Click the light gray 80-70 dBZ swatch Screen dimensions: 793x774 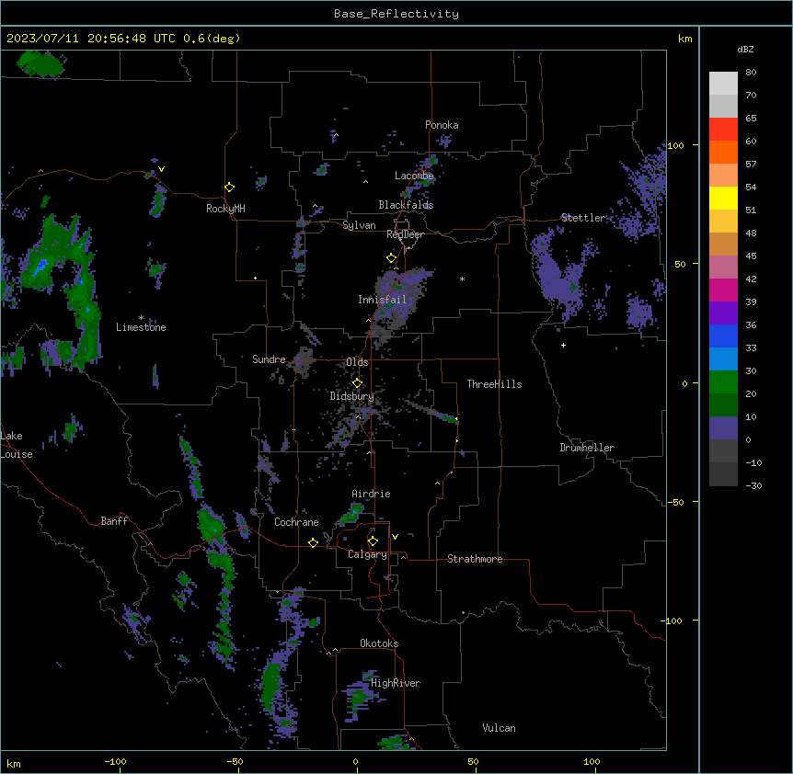pyautogui.click(x=723, y=83)
